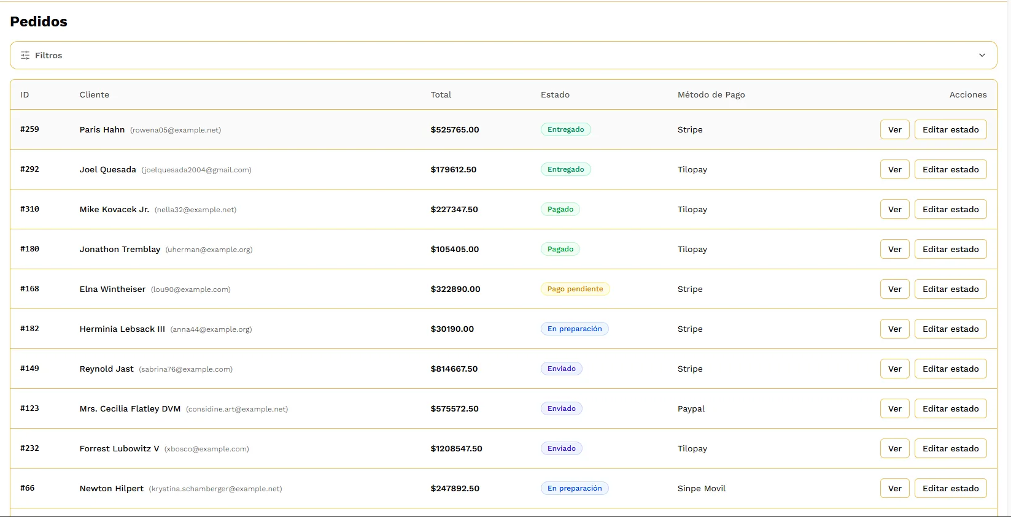Select the Estado column header
Image resolution: width=1011 pixels, height=517 pixels.
[x=555, y=94]
